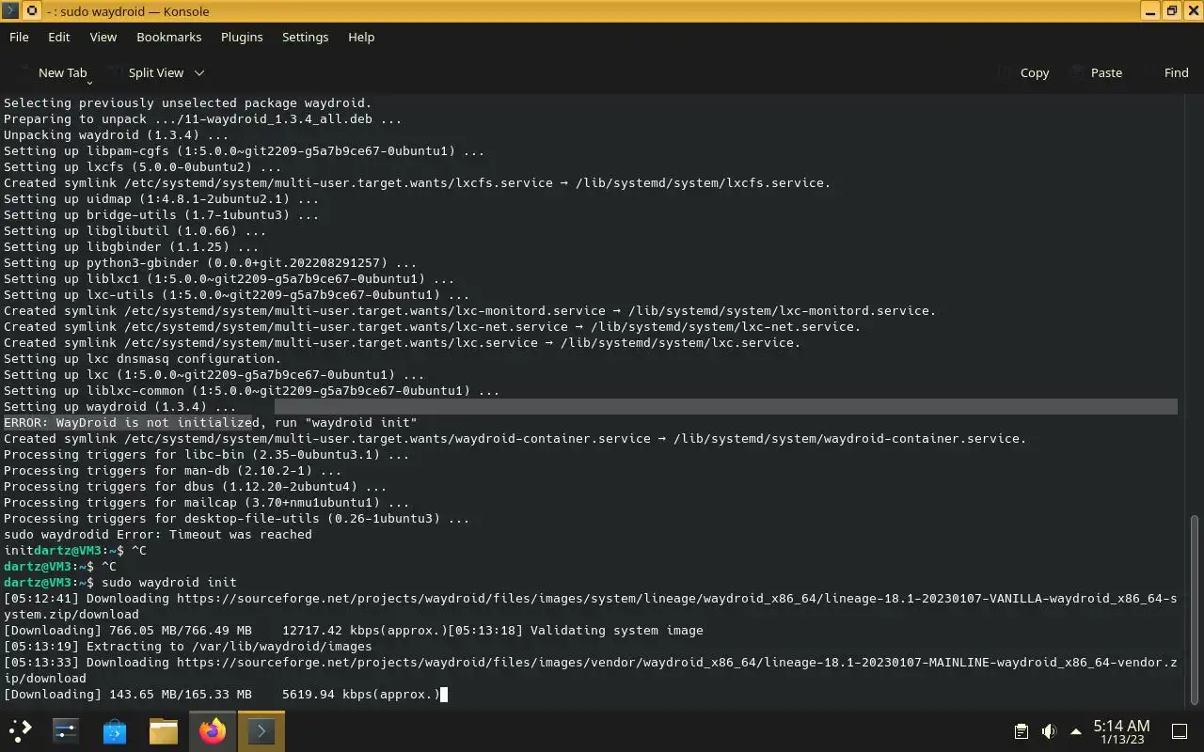Screen dimensions: 1204x752
Task: Click the 'Setting up waydroid (1.3.4) ...' line
Action: point(120,406)
